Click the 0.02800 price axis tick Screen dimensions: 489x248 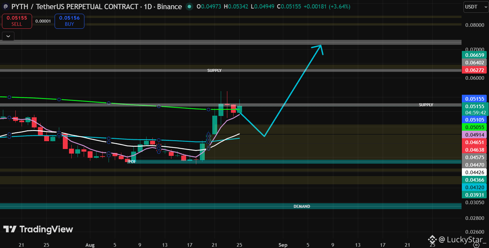click(x=475, y=218)
